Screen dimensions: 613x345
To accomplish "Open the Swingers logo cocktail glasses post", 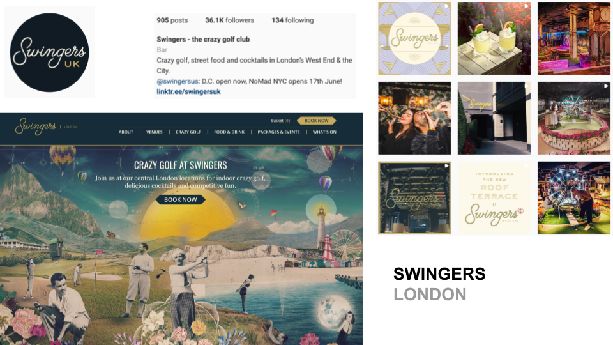I will pyautogui.click(x=414, y=38).
